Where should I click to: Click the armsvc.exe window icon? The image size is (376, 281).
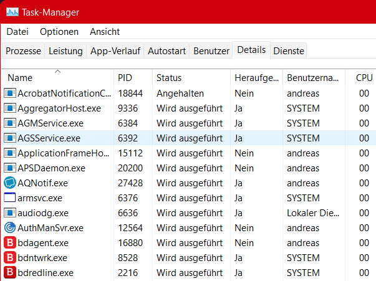tap(10, 198)
